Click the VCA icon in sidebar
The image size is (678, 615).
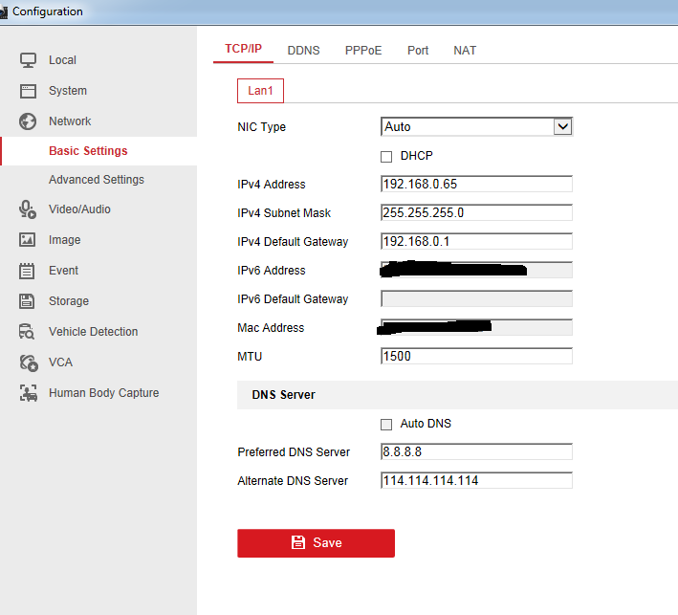click(29, 362)
